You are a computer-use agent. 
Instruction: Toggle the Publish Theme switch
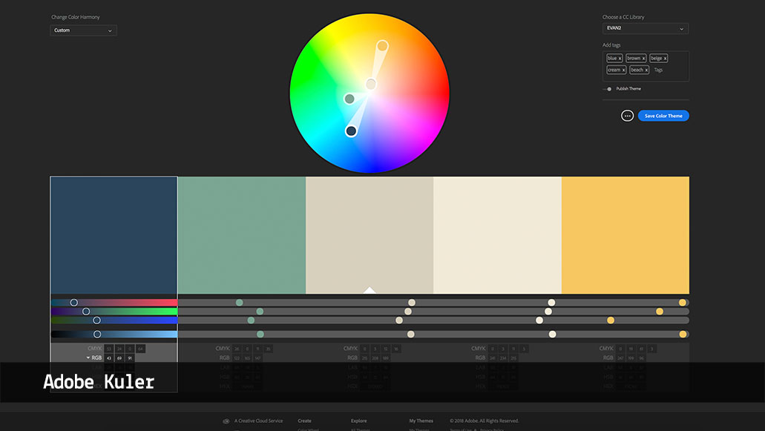(x=608, y=89)
